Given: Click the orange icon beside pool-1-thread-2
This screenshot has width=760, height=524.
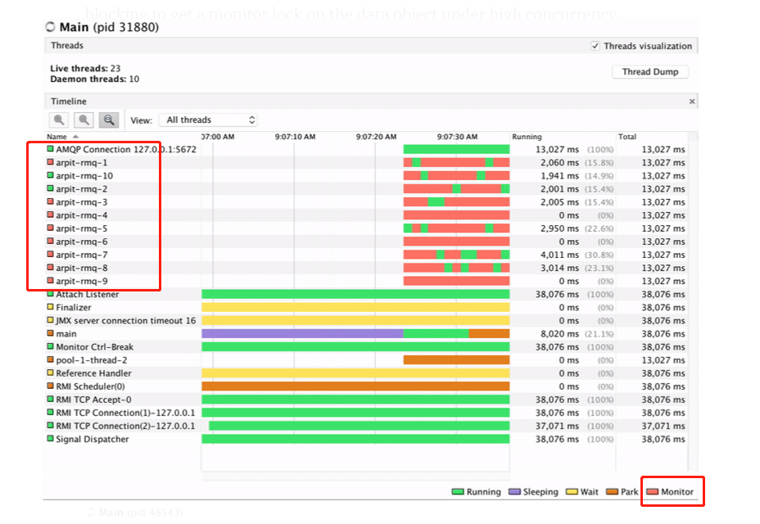Looking at the screenshot, I should [50, 359].
